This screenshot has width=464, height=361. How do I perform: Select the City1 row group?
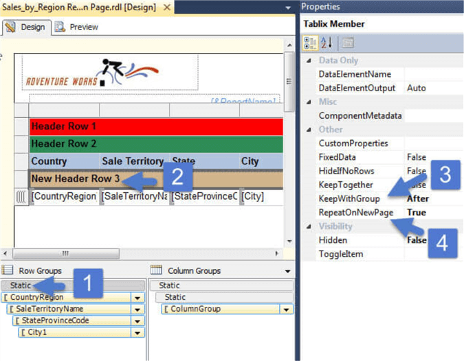75,333
